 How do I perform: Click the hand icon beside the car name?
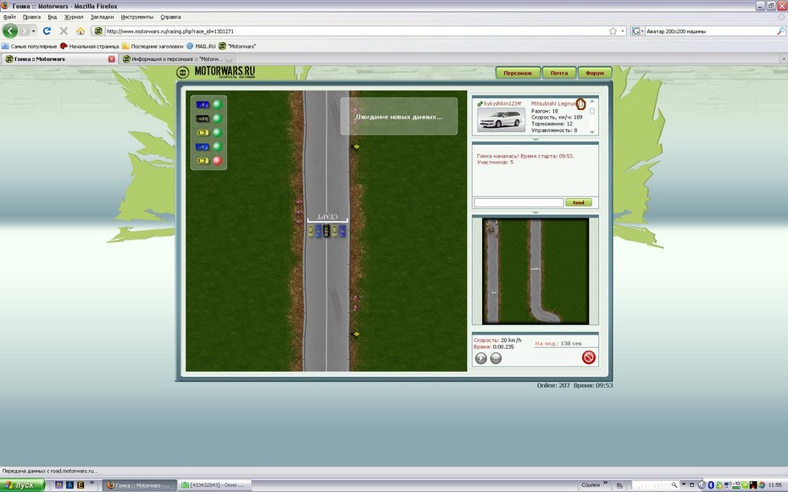tap(580, 104)
